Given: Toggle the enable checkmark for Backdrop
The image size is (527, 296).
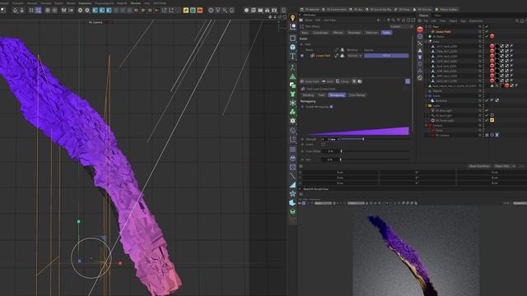Looking at the screenshot, I should [487, 100].
